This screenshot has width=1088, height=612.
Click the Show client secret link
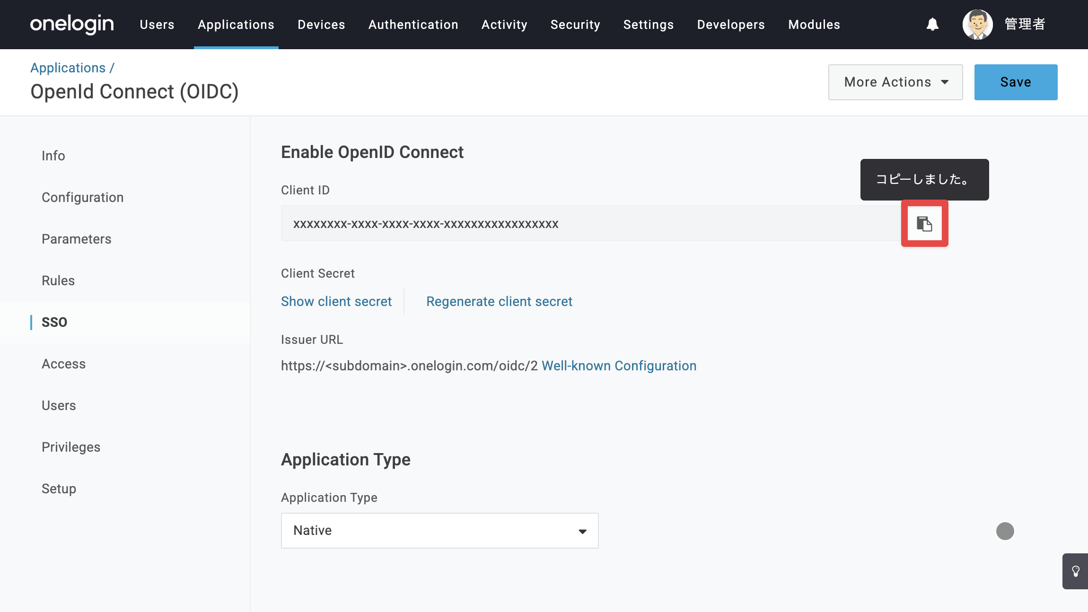coord(336,302)
